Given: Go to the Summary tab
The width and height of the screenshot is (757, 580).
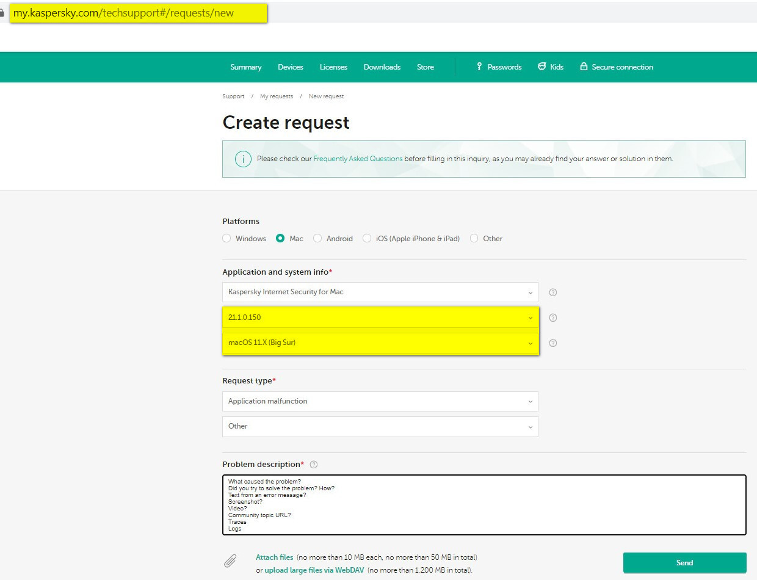Looking at the screenshot, I should pos(246,67).
